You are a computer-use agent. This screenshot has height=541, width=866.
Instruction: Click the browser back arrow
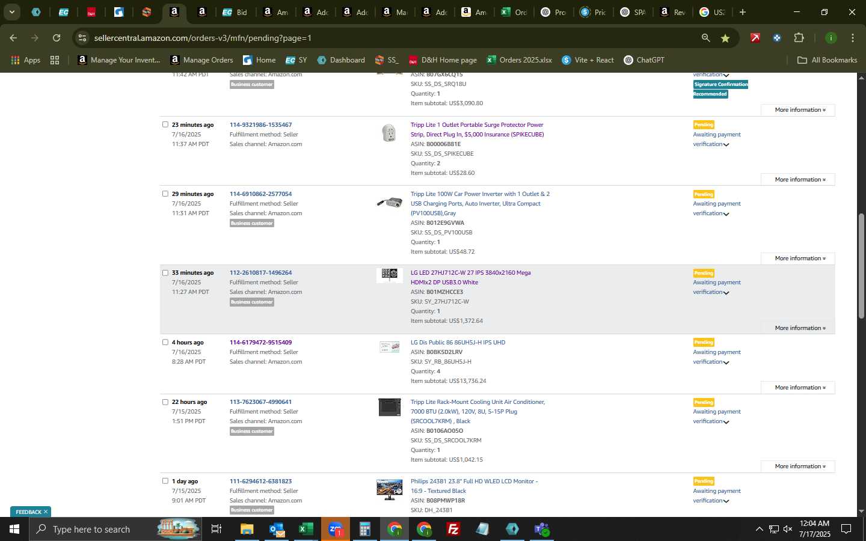13,38
